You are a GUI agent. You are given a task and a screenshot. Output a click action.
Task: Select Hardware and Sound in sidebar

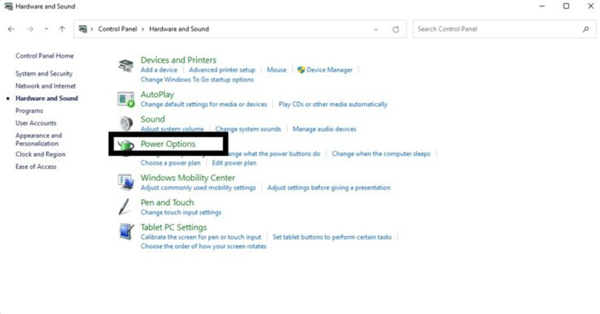click(47, 99)
